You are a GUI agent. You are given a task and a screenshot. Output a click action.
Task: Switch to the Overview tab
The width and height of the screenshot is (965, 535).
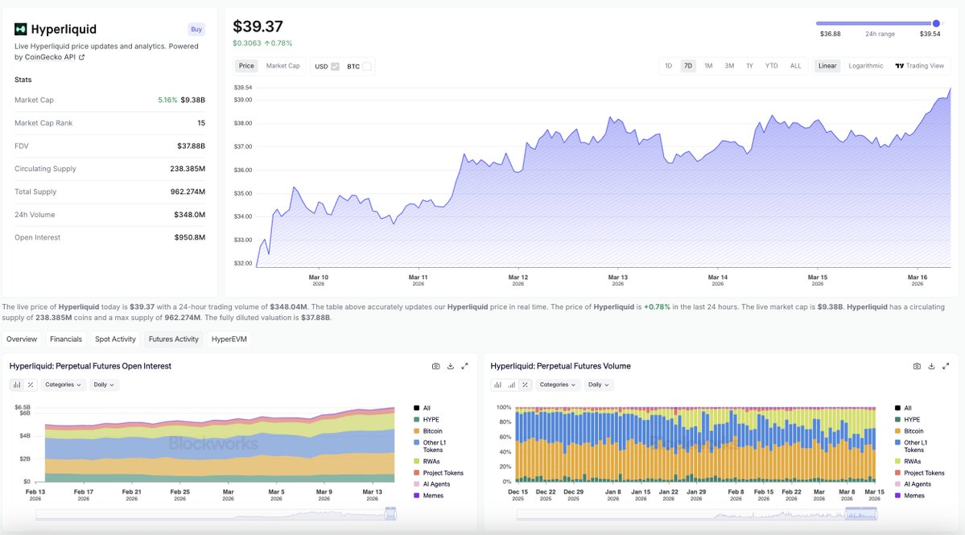22,339
